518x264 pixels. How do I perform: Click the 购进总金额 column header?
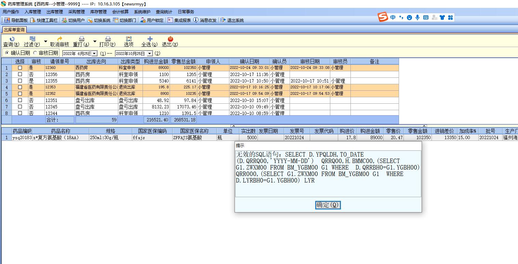click(x=156, y=61)
